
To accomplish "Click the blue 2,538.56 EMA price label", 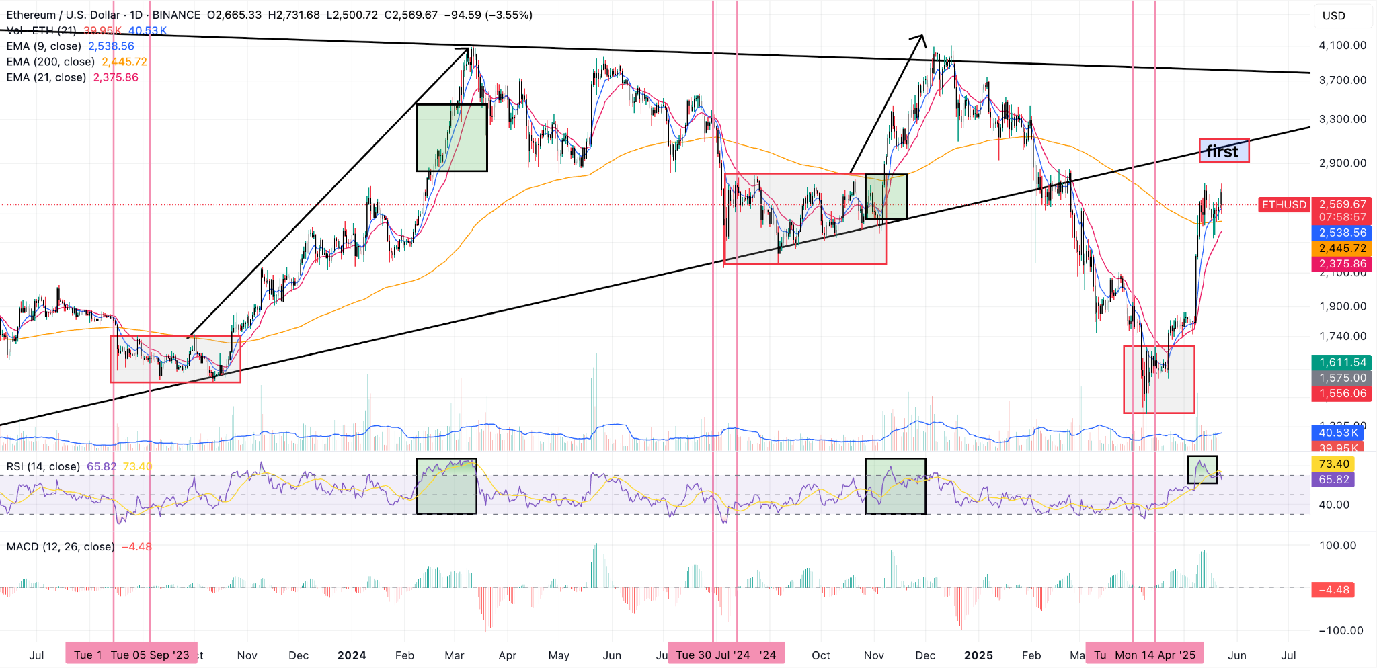I will 1342,233.
